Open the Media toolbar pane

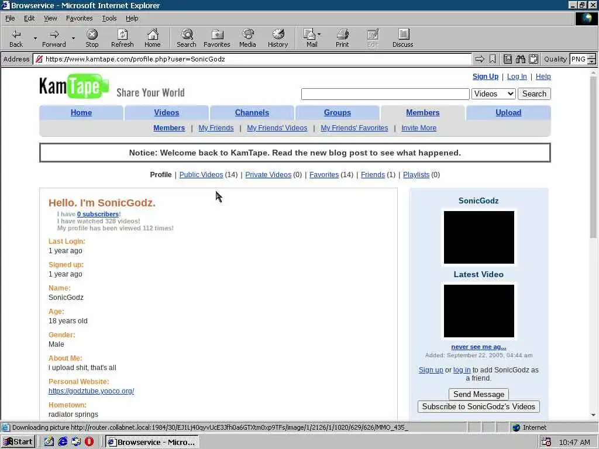pos(247,38)
